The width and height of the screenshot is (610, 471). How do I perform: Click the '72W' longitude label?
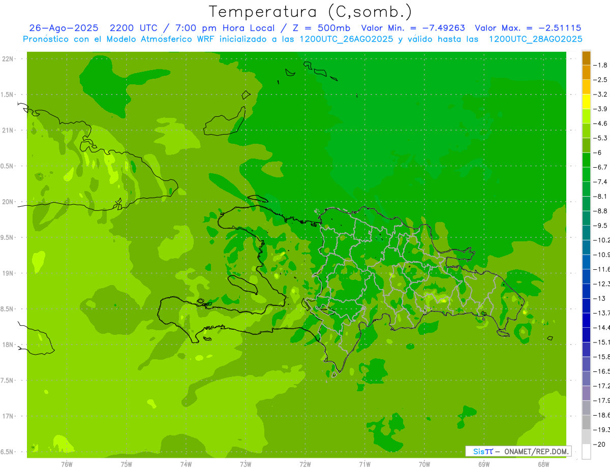(305, 464)
